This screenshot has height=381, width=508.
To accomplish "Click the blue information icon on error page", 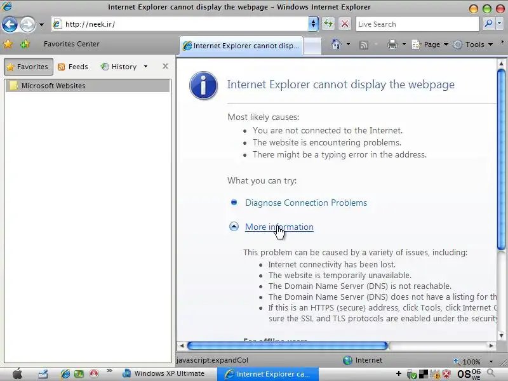I will click(203, 86).
